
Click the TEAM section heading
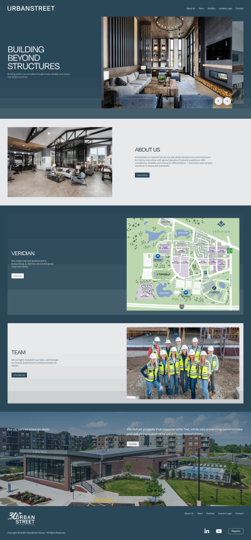[x=19, y=352]
